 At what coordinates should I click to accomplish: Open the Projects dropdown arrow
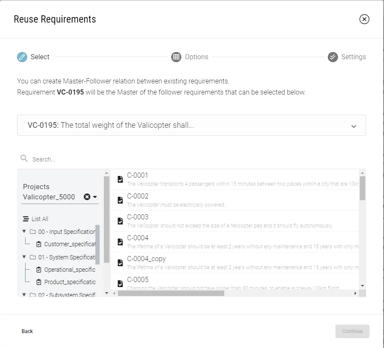95,197
